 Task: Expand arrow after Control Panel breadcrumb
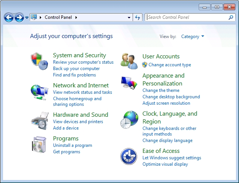(x=76, y=17)
